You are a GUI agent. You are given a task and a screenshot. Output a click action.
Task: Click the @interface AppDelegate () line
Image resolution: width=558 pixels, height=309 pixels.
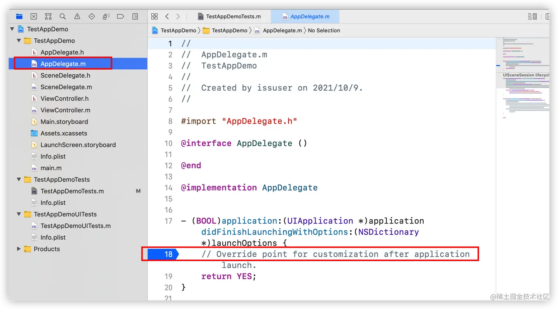[244, 143]
